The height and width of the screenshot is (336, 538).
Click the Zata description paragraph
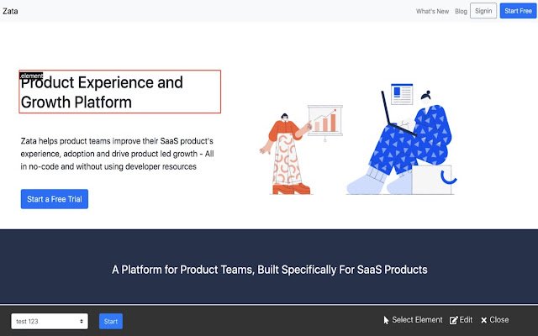[118, 154]
